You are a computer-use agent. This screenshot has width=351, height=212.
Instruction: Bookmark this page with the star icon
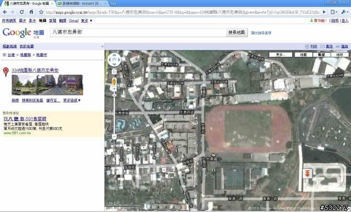(41, 12)
